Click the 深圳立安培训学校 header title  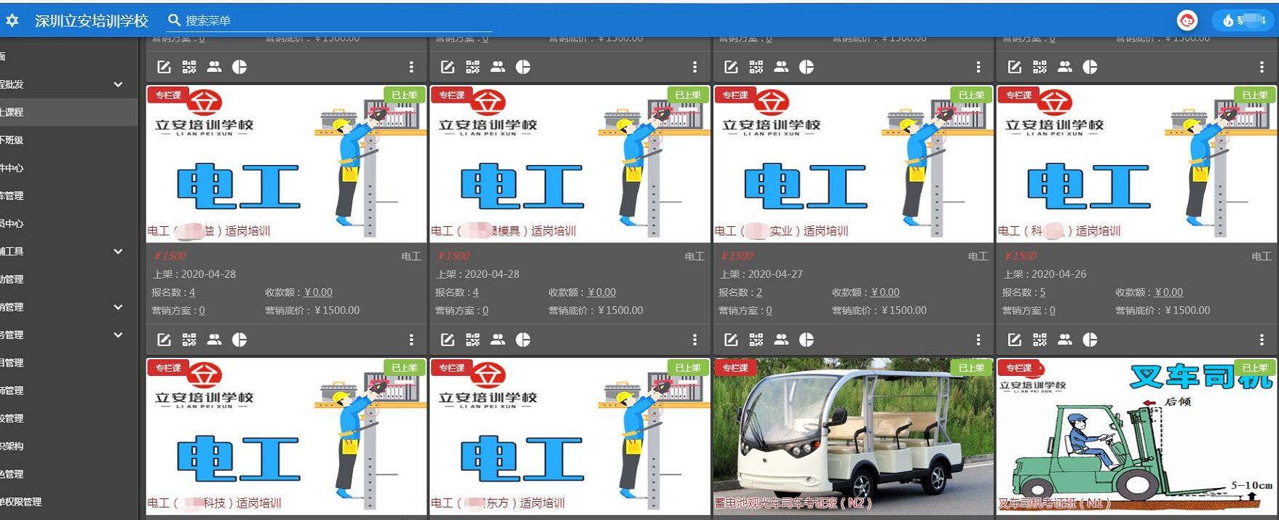pyautogui.click(x=92, y=20)
